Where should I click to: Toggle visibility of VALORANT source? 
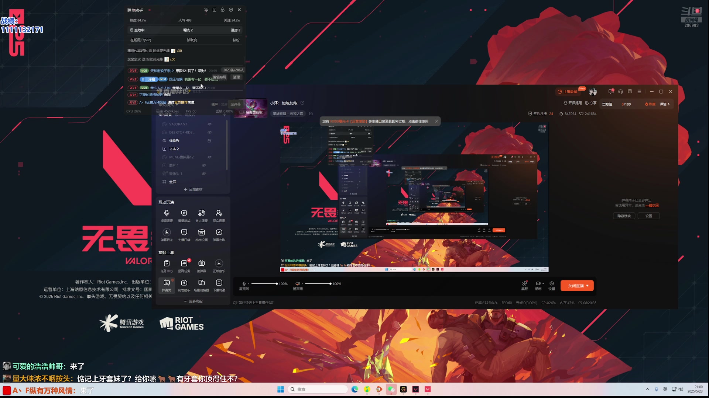(x=209, y=124)
